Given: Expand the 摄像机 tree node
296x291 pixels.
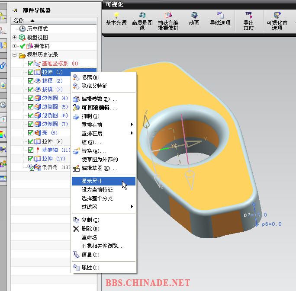Looking at the screenshot, I should [15, 46].
